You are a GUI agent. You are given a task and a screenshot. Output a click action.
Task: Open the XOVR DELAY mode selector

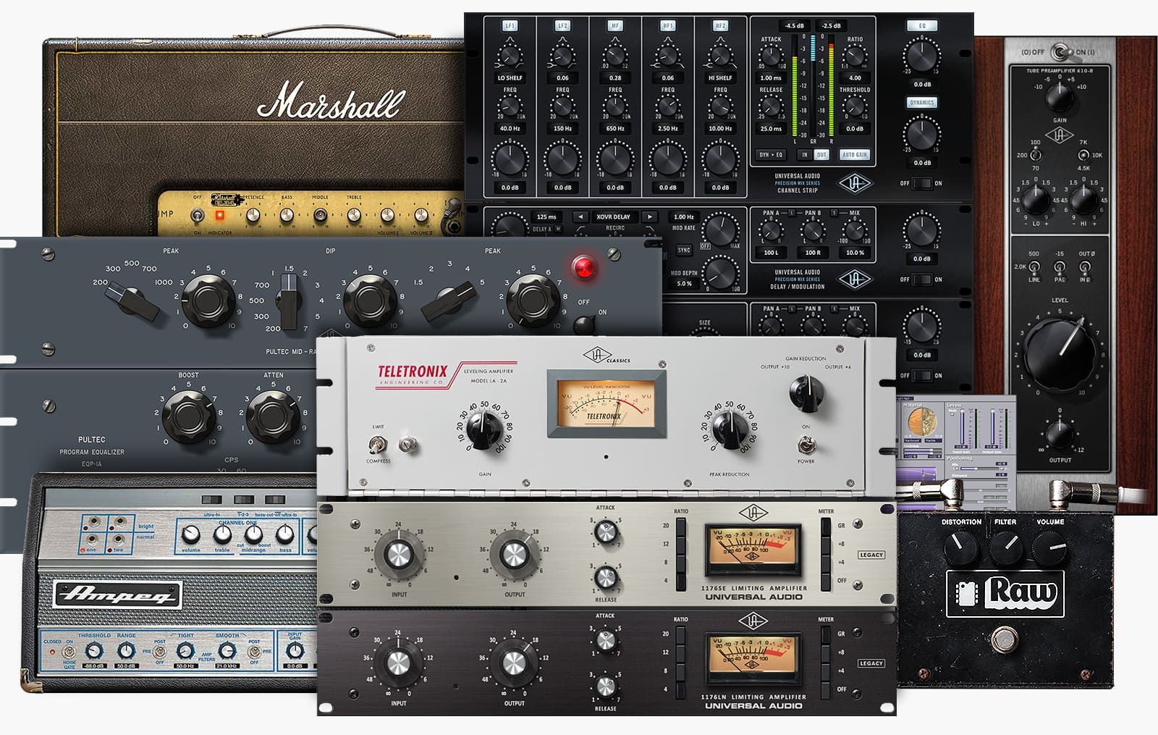(x=614, y=217)
